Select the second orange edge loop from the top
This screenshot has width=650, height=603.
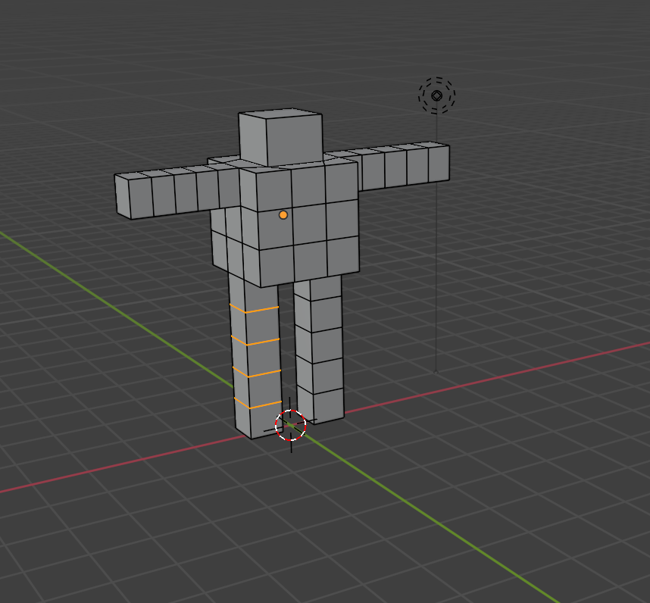tap(255, 341)
